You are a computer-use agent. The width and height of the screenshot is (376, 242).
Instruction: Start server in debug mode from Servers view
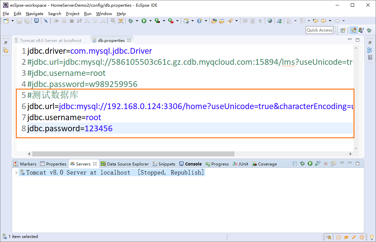302,164
